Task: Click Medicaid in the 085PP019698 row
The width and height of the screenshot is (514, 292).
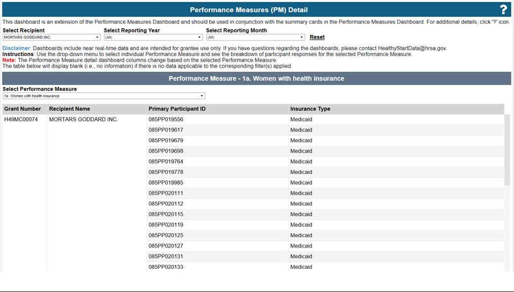Action: 301,151
